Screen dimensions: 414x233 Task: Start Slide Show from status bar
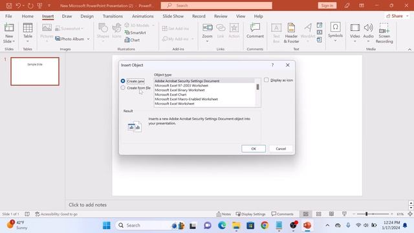(344, 214)
